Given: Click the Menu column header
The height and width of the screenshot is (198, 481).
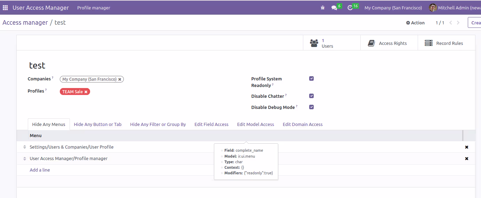Looking at the screenshot, I should [x=36, y=136].
